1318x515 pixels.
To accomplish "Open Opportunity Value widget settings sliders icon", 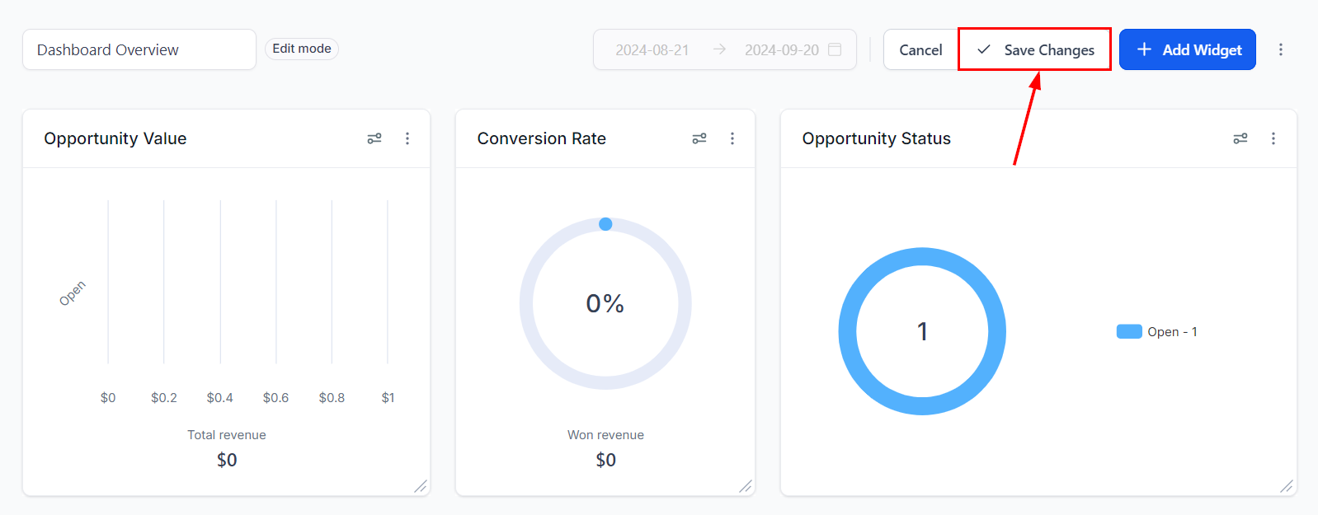I will 374,138.
